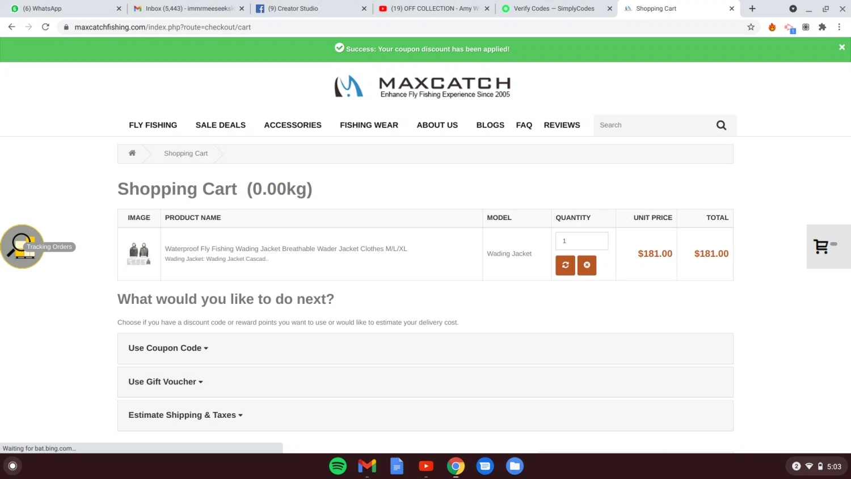Open Google Docs from the shelf
This screenshot has width=851, height=479.
click(x=397, y=466)
